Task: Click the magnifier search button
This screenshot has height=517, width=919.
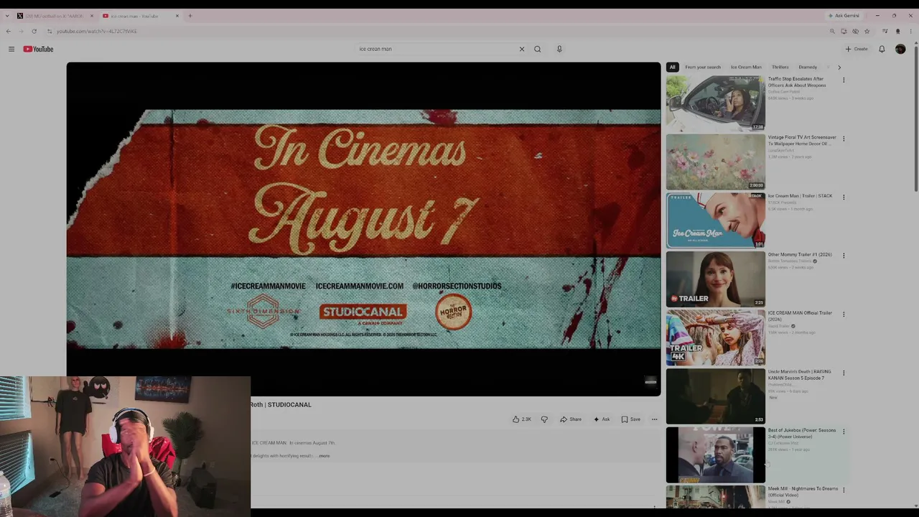Action: 537,49
